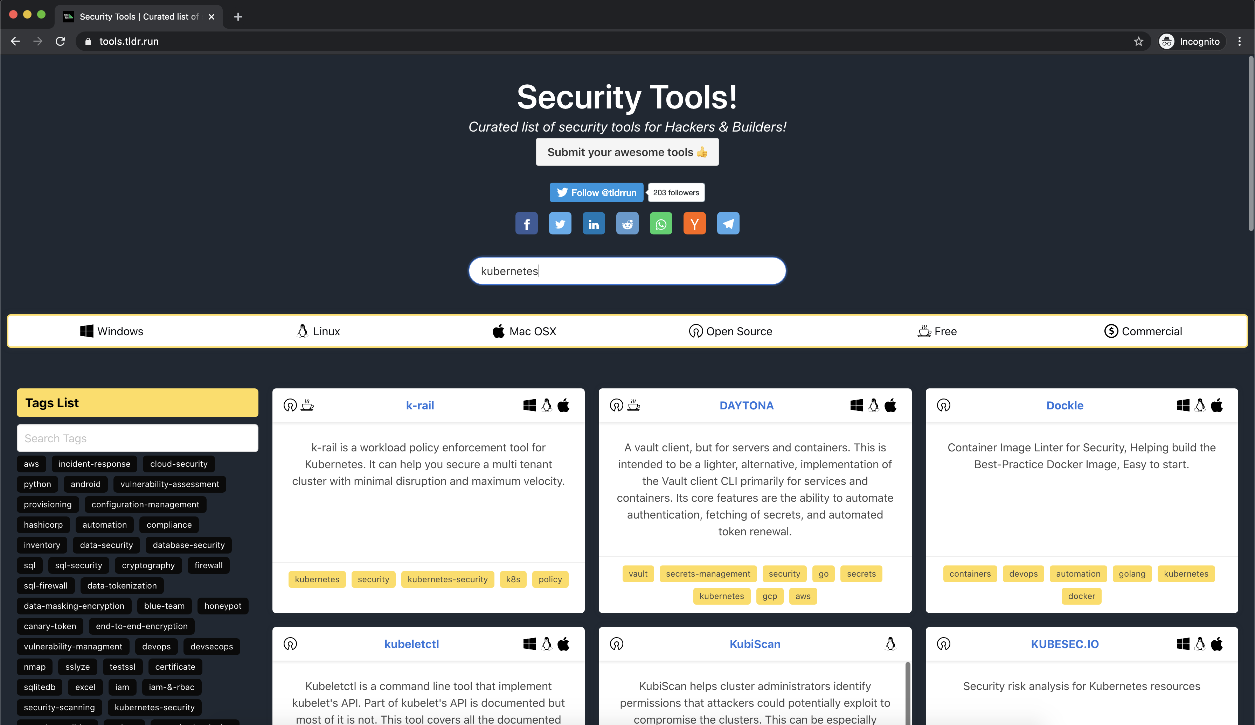
Task: Select the Open Source filter tab
Action: (730, 331)
